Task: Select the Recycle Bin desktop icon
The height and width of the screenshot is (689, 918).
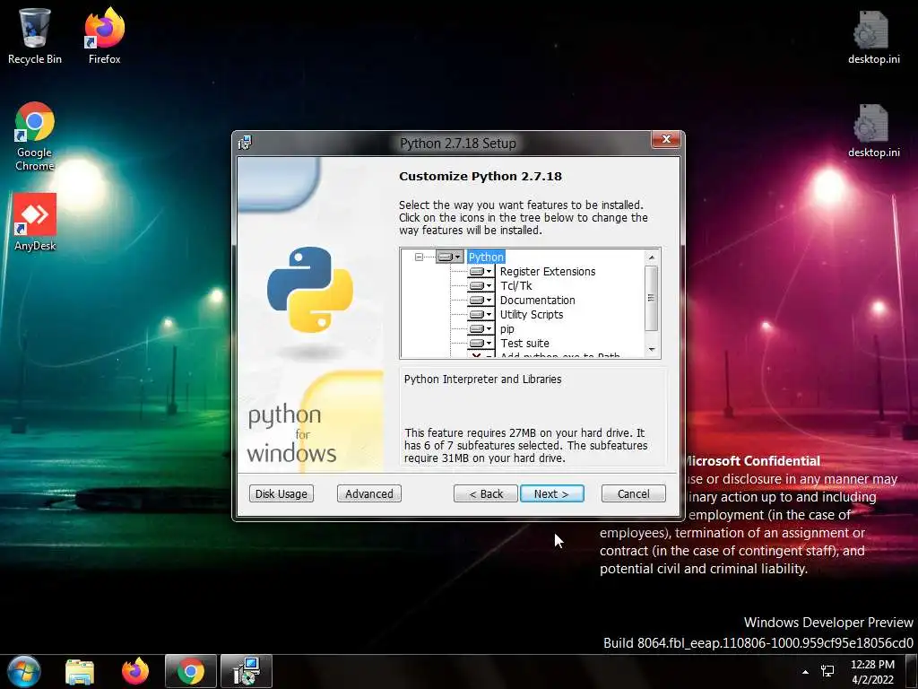Action: click(35, 36)
